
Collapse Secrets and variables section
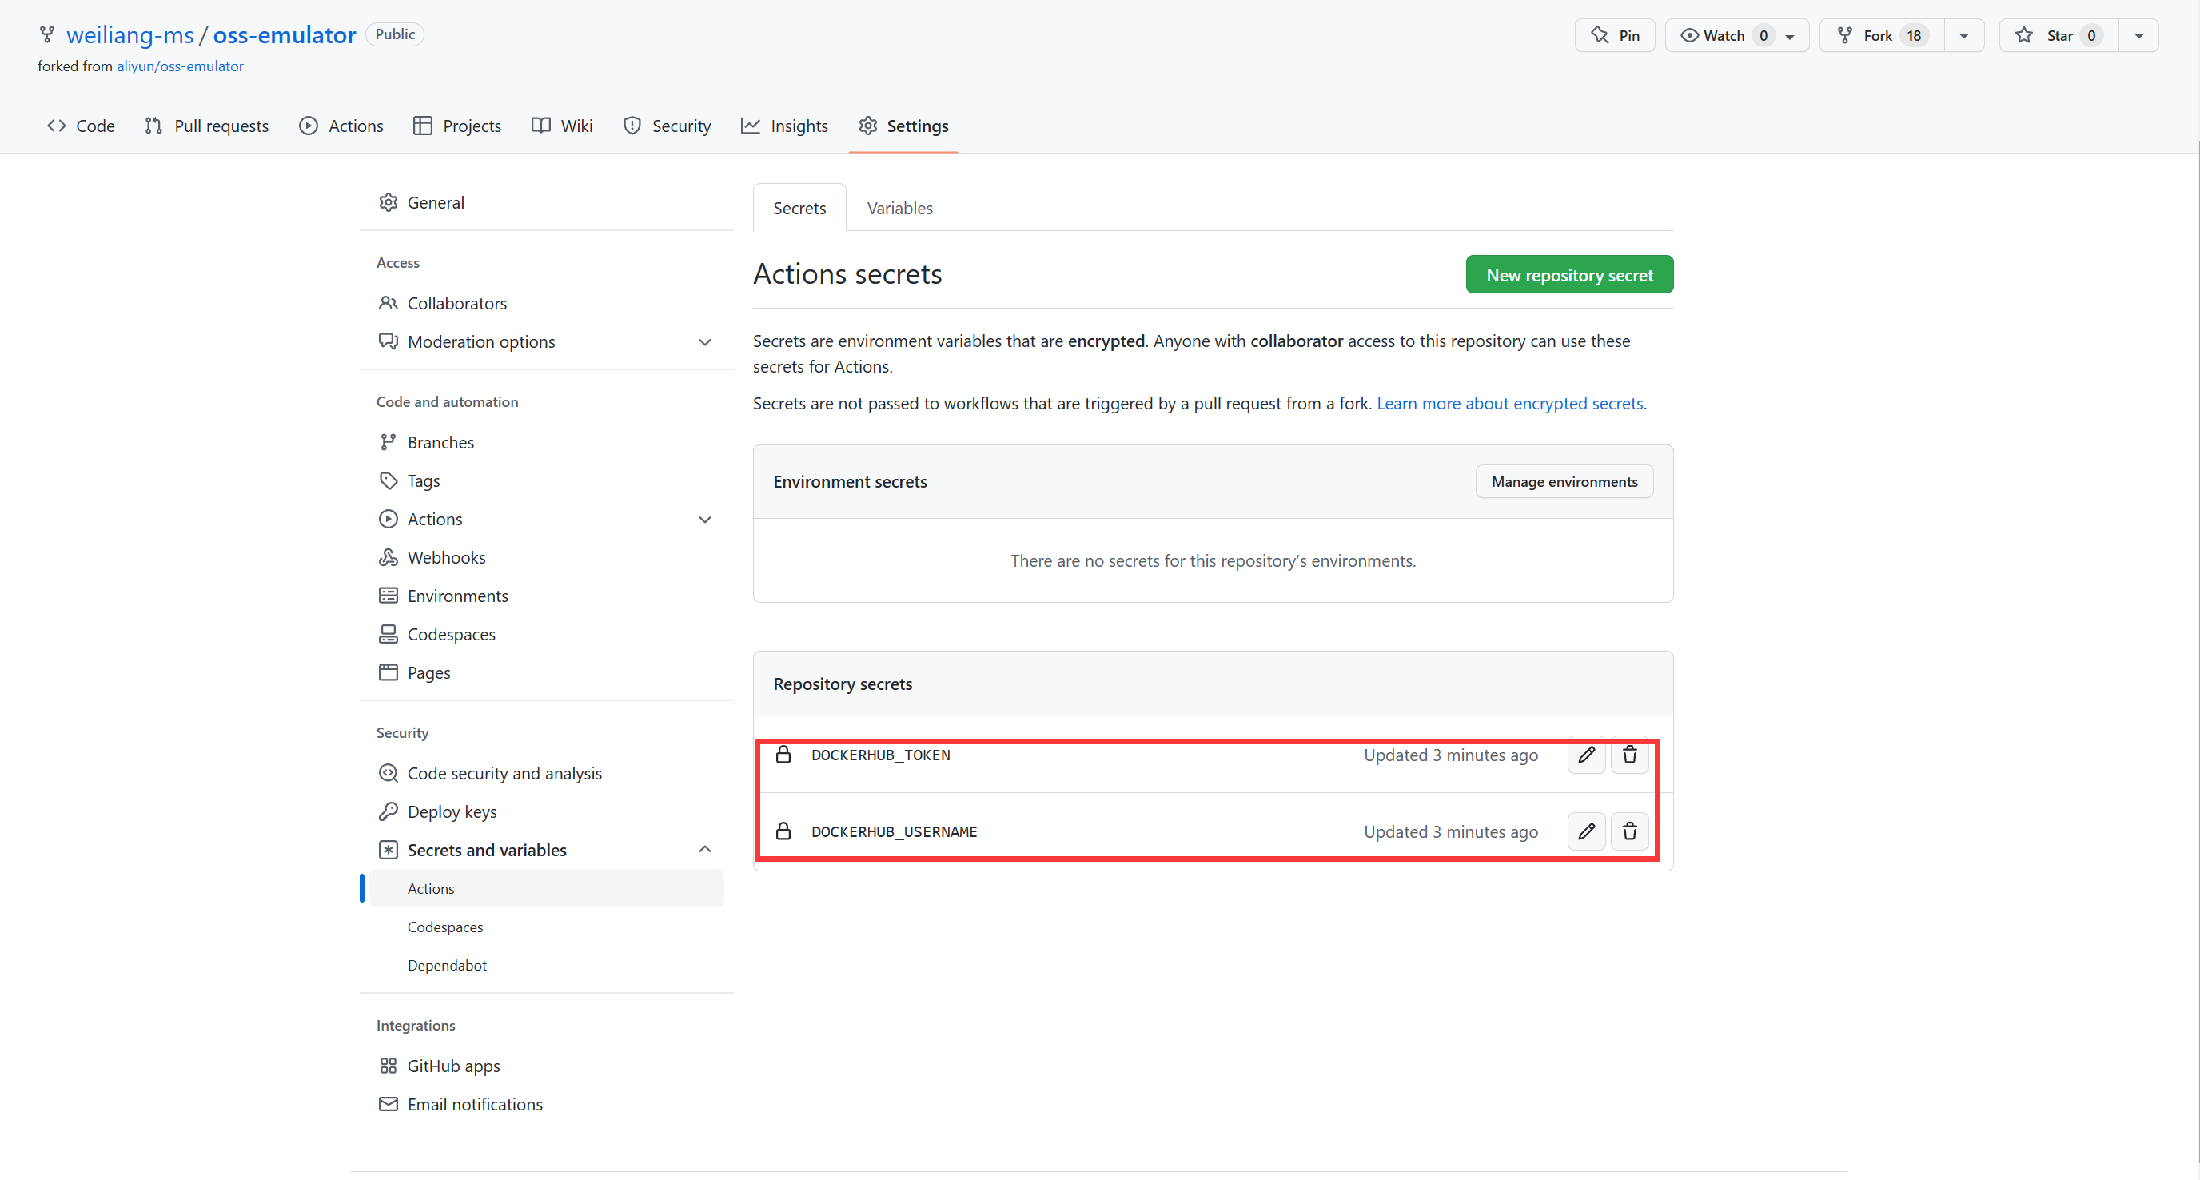click(704, 850)
